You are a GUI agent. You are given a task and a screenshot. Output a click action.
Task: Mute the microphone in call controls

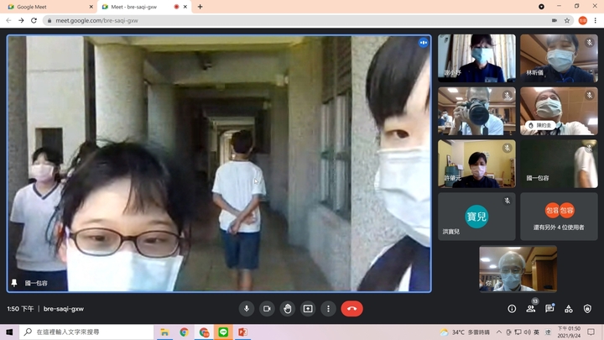click(x=247, y=308)
